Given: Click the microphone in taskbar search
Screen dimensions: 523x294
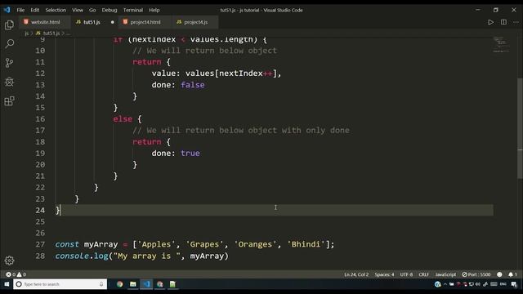Looking at the screenshot, I should 101,284.
